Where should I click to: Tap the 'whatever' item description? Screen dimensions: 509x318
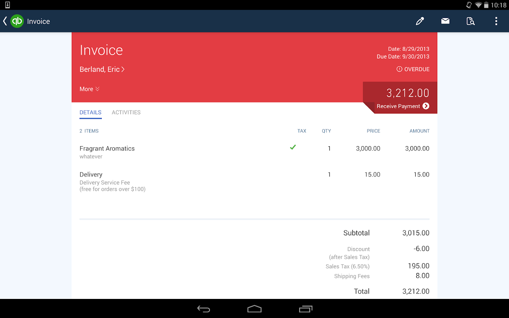coord(91,157)
